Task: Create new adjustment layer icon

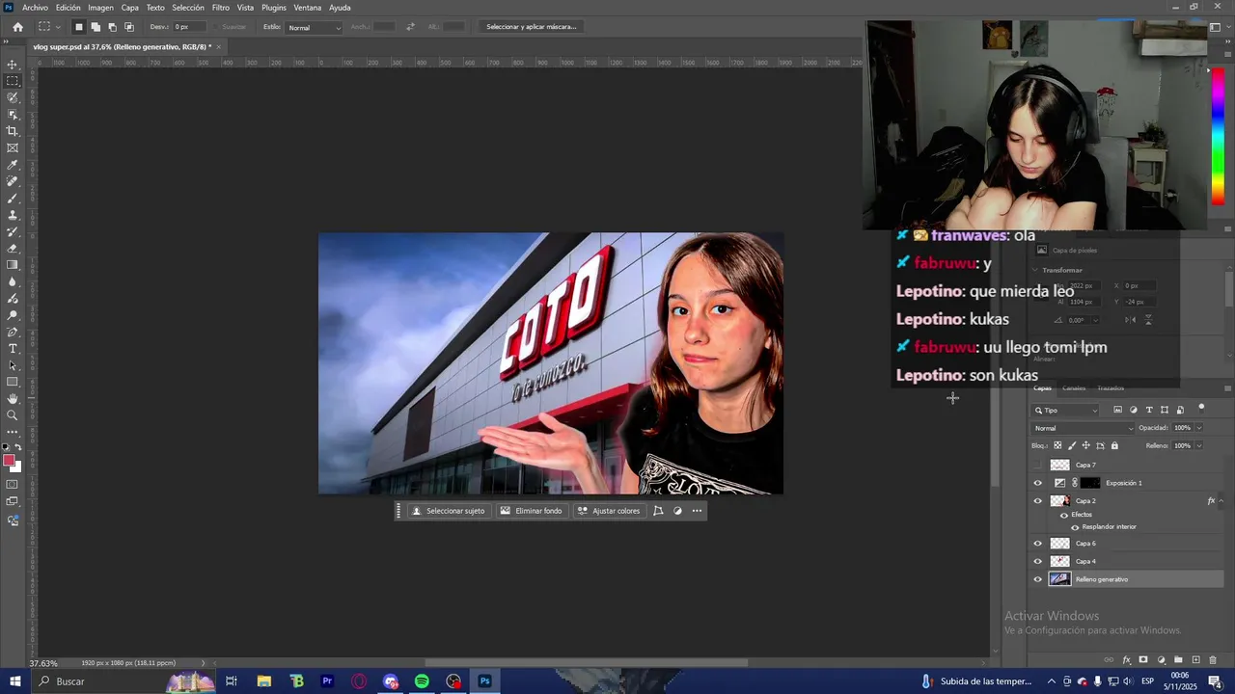Action: [x=1161, y=660]
